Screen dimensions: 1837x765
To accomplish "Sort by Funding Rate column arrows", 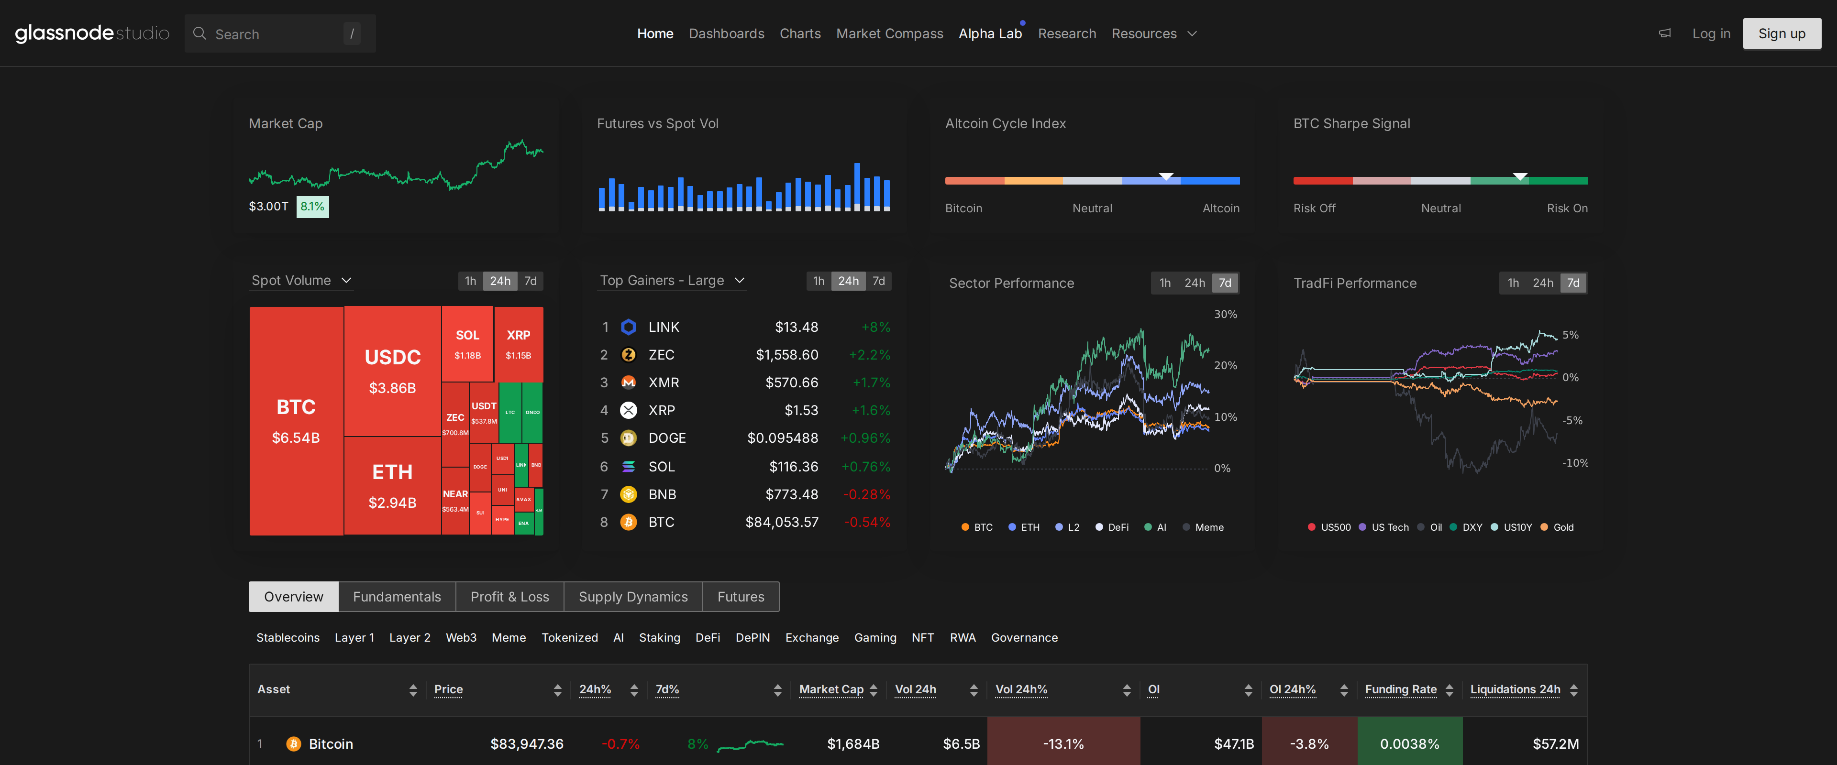I will coord(1449,689).
